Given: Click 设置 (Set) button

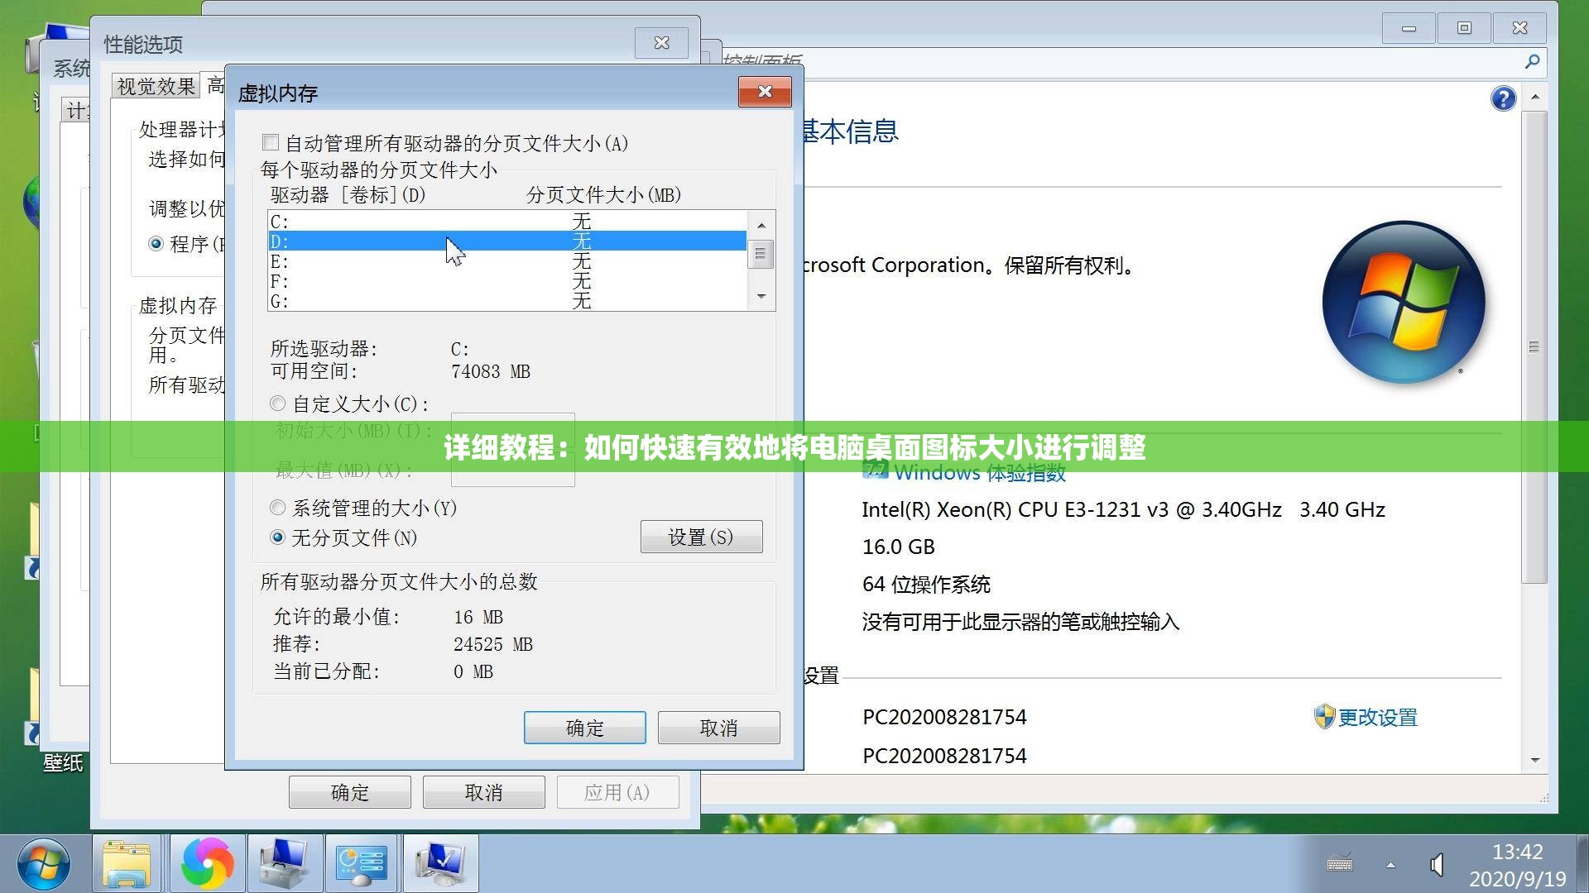Looking at the screenshot, I should (x=699, y=533).
